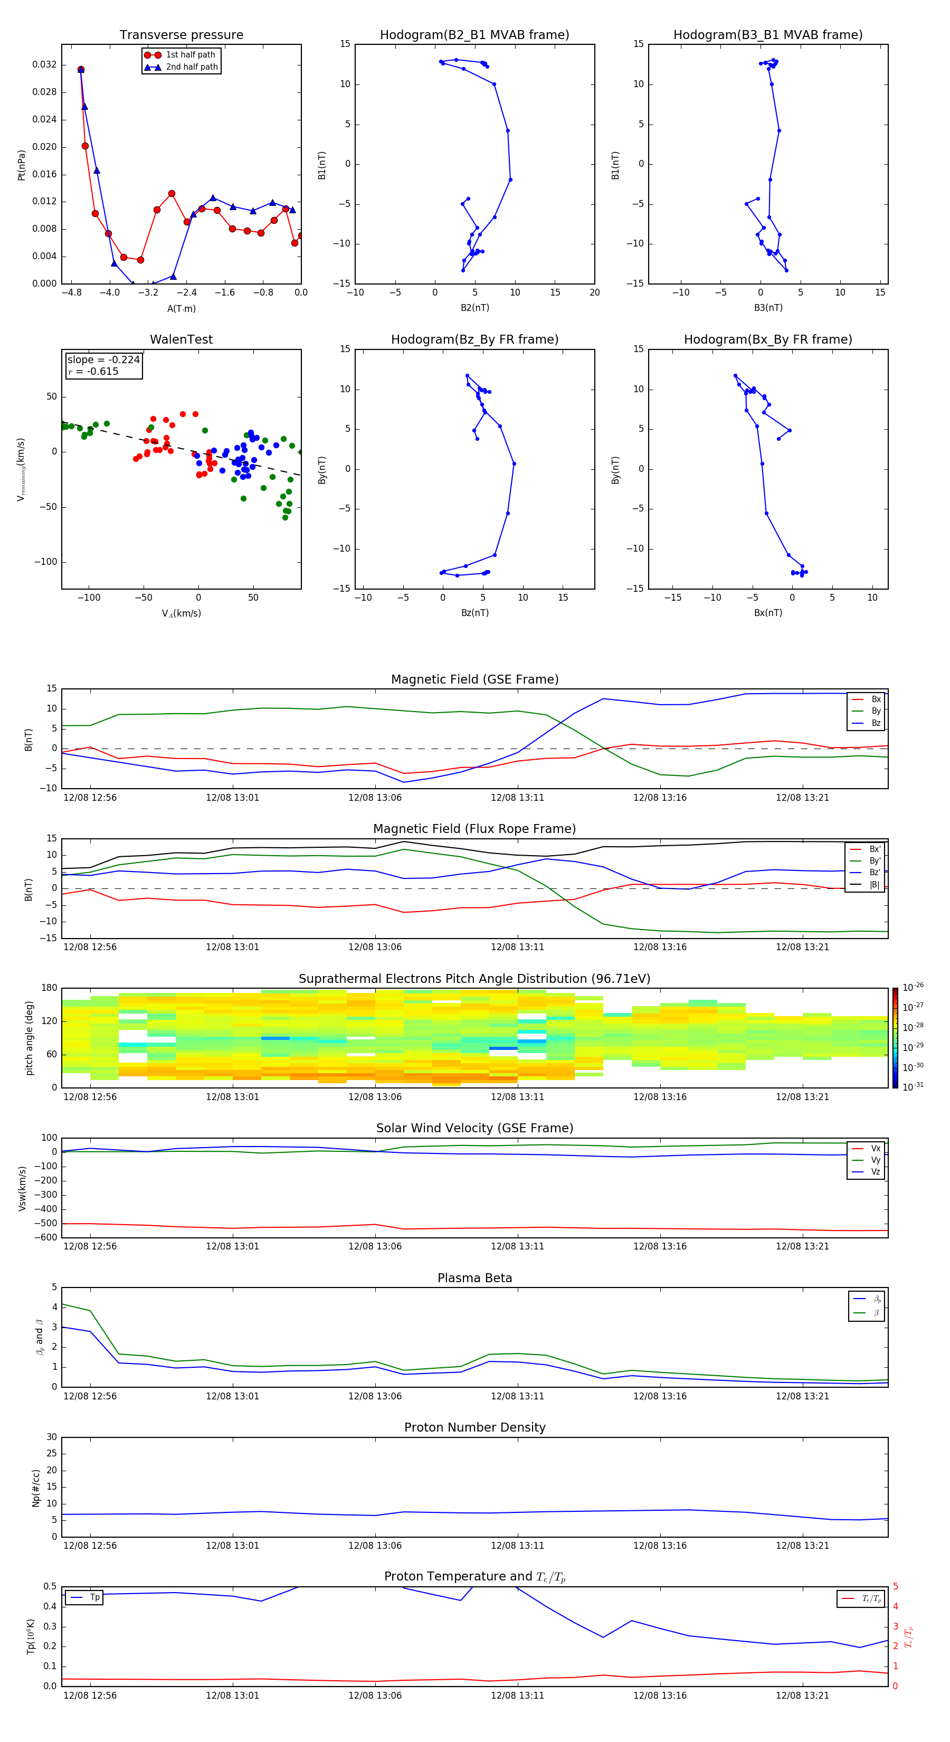The height and width of the screenshot is (1742, 950).
Task: Select the "Bz(nT)" x-axis label
Action: point(474,613)
